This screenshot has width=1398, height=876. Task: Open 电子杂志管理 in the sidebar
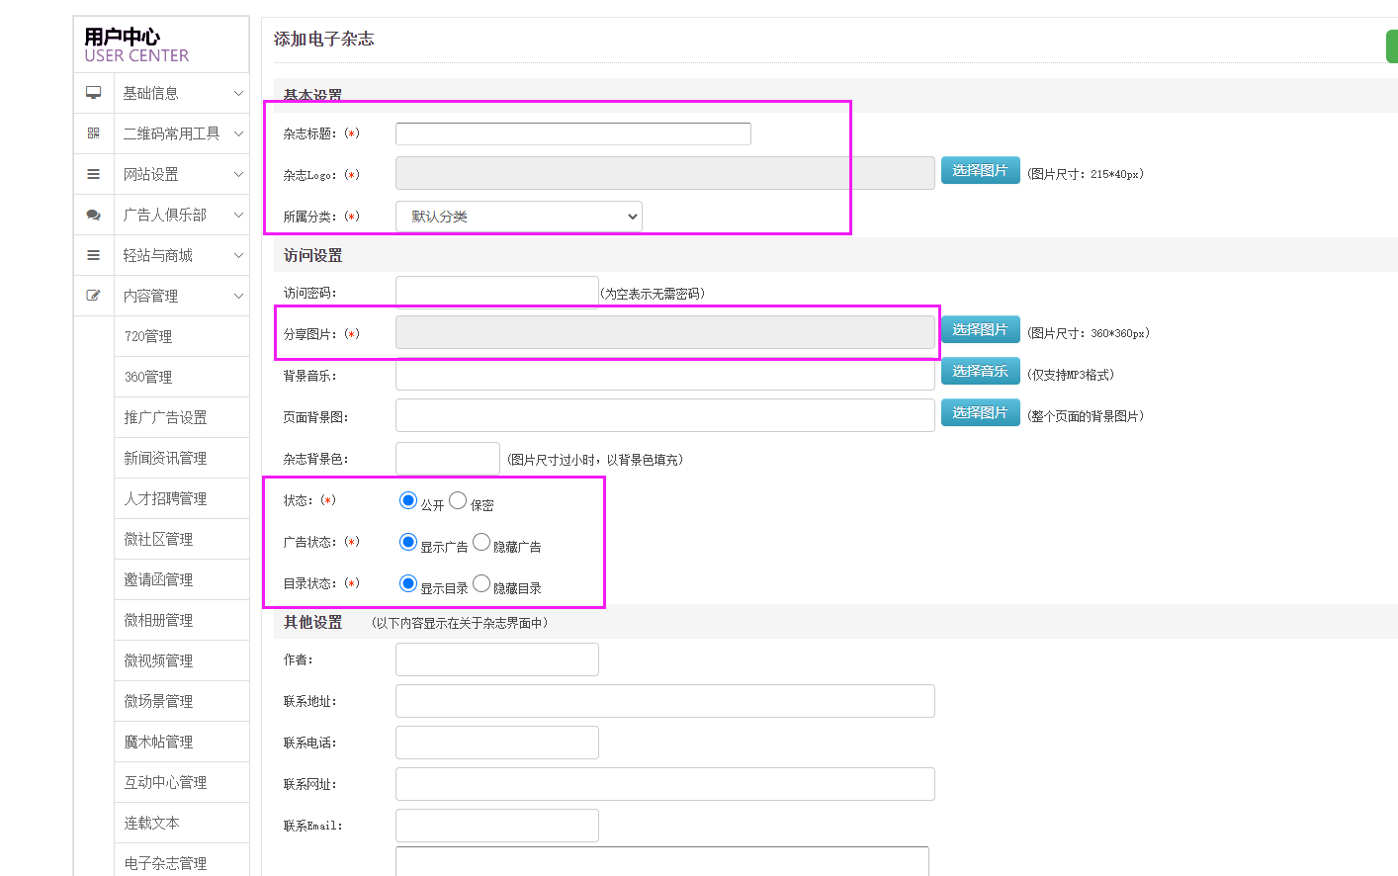pyautogui.click(x=166, y=863)
